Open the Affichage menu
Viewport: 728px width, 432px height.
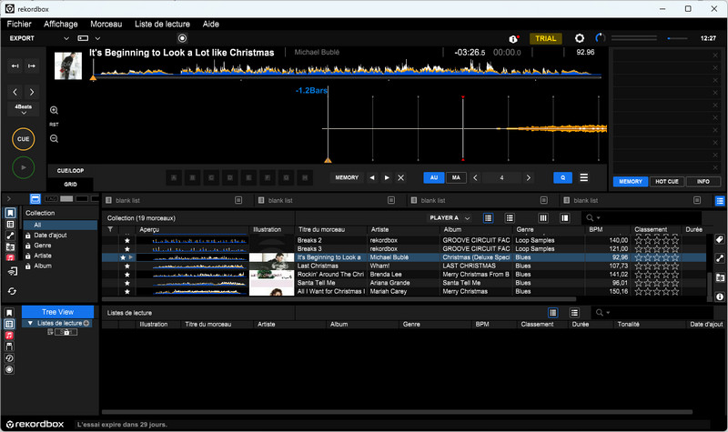coord(61,25)
